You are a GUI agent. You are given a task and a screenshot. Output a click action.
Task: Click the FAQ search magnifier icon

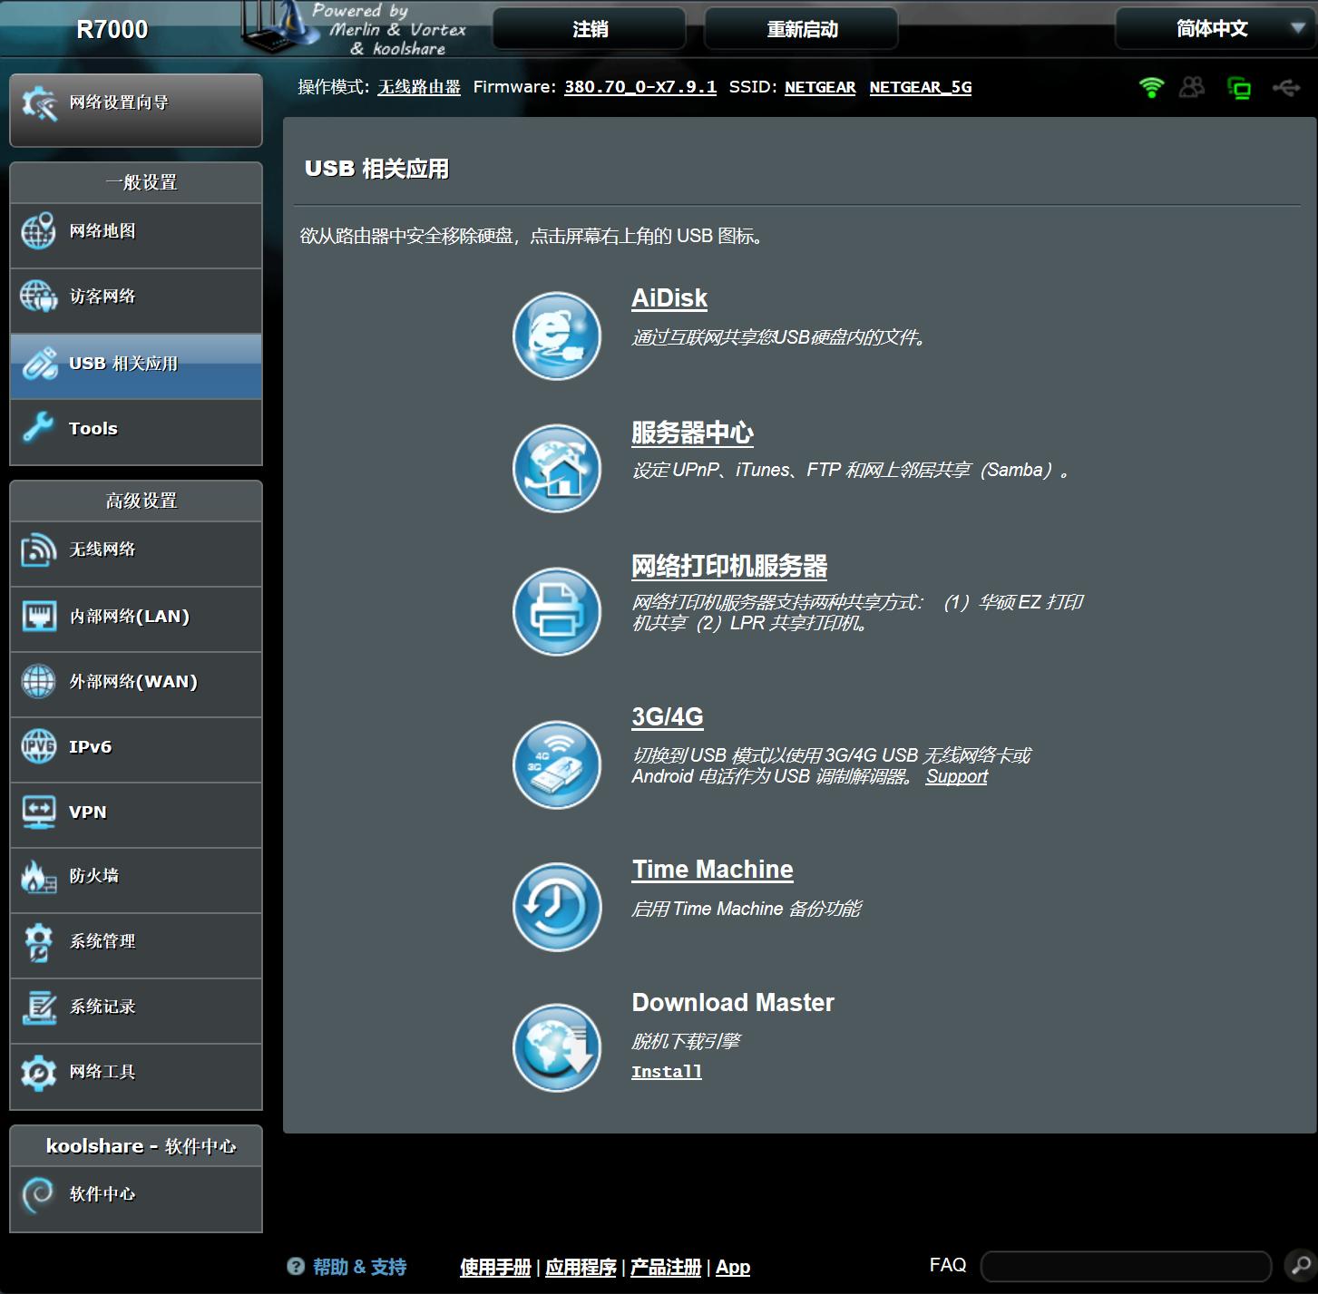tap(1300, 1265)
